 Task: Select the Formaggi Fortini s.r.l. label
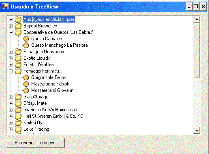pyautogui.click(x=43, y=71)
